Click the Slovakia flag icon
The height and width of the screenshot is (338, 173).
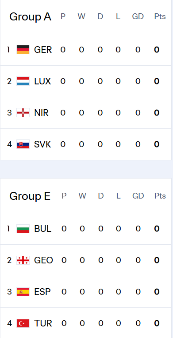pyautogui.click(x=23, y=144)
